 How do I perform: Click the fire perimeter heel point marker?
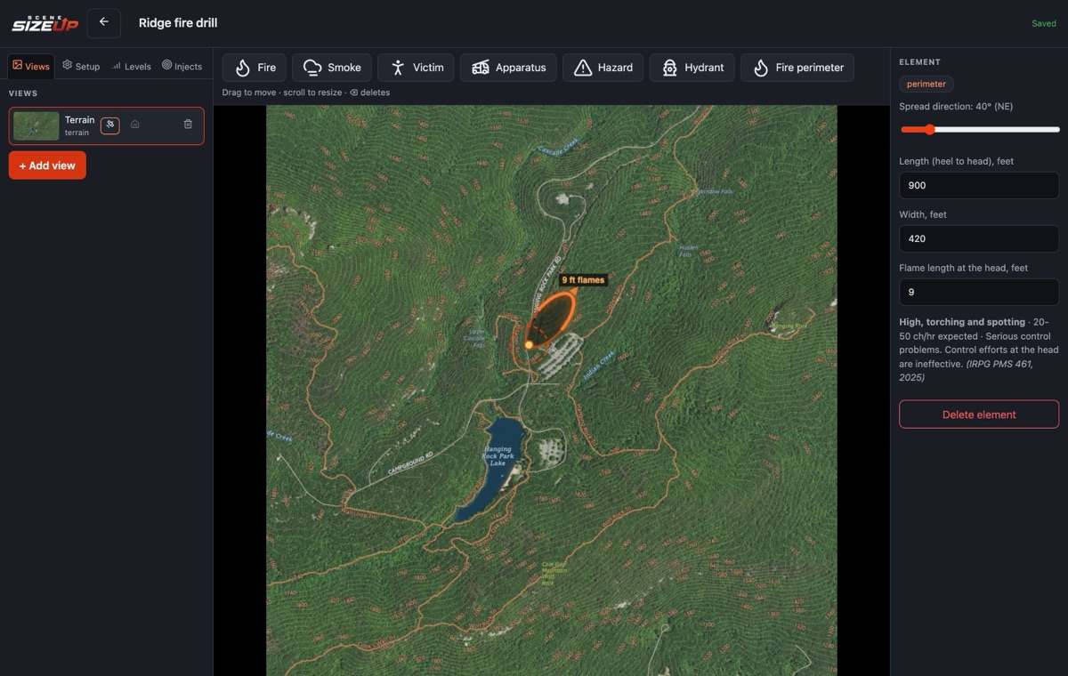529,344
